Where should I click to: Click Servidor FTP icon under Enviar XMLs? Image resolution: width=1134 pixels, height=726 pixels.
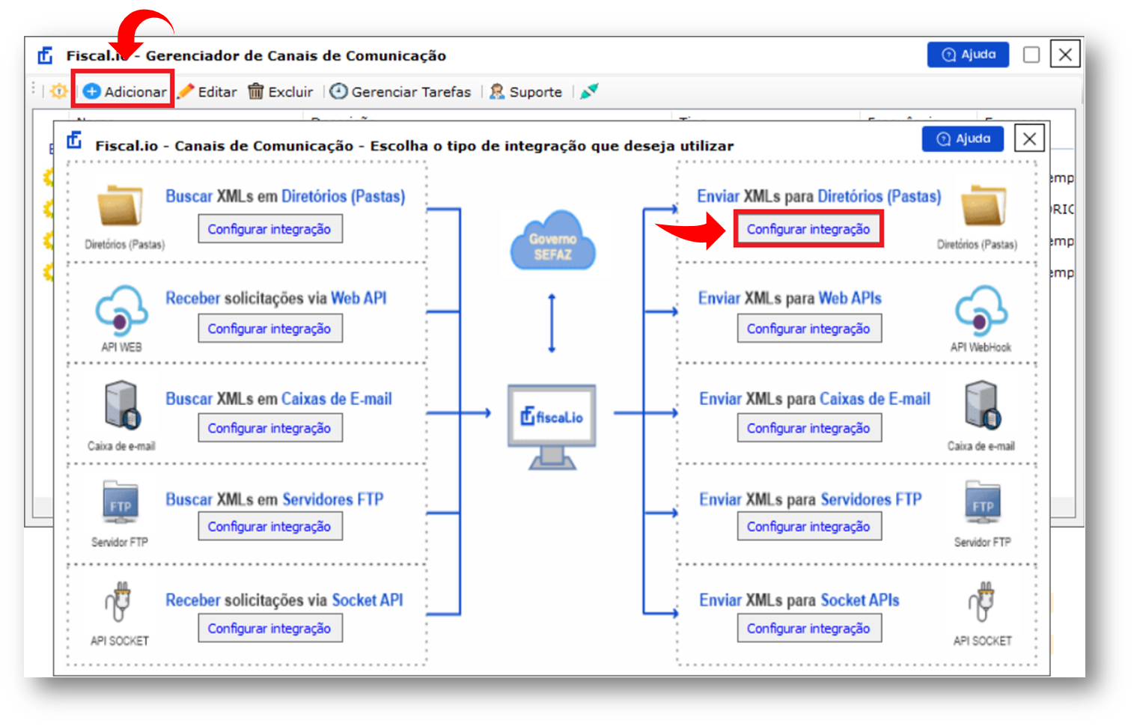coord(983,503)
